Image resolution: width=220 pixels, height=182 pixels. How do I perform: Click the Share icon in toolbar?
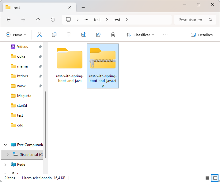pyautogui.click(x=98, y=35)
